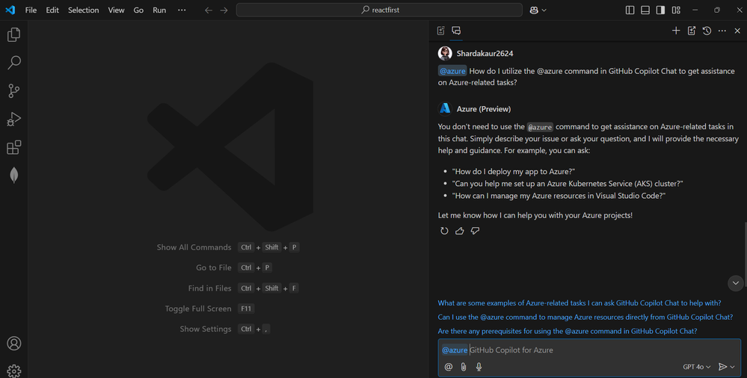This screenshot has height=378, width=747.
Task: Open the Run menu
Action: tap(159, 10)
